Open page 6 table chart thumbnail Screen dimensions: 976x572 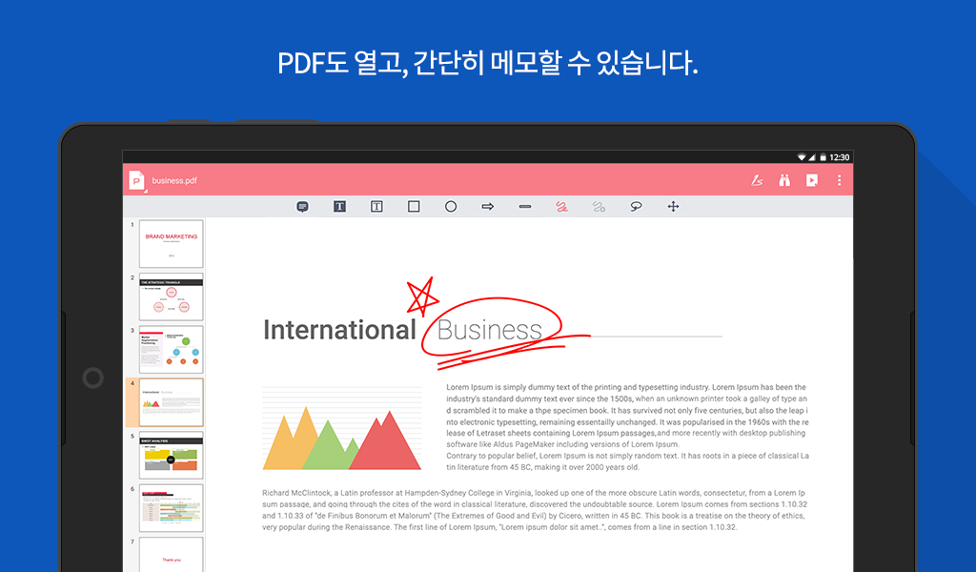pyautogui.click(x=172, y=508)
